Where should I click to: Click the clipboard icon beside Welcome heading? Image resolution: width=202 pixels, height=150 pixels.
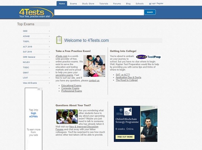[59, 40]
